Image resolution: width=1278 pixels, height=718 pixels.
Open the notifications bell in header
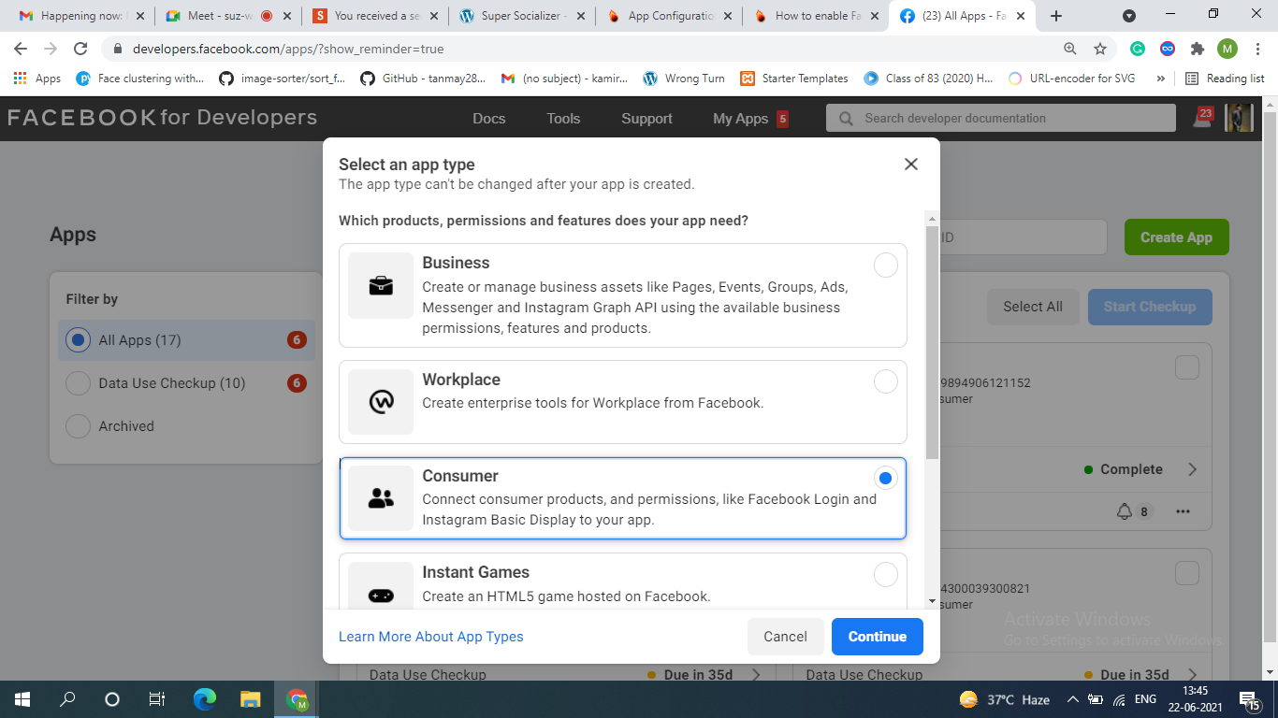1202,119
